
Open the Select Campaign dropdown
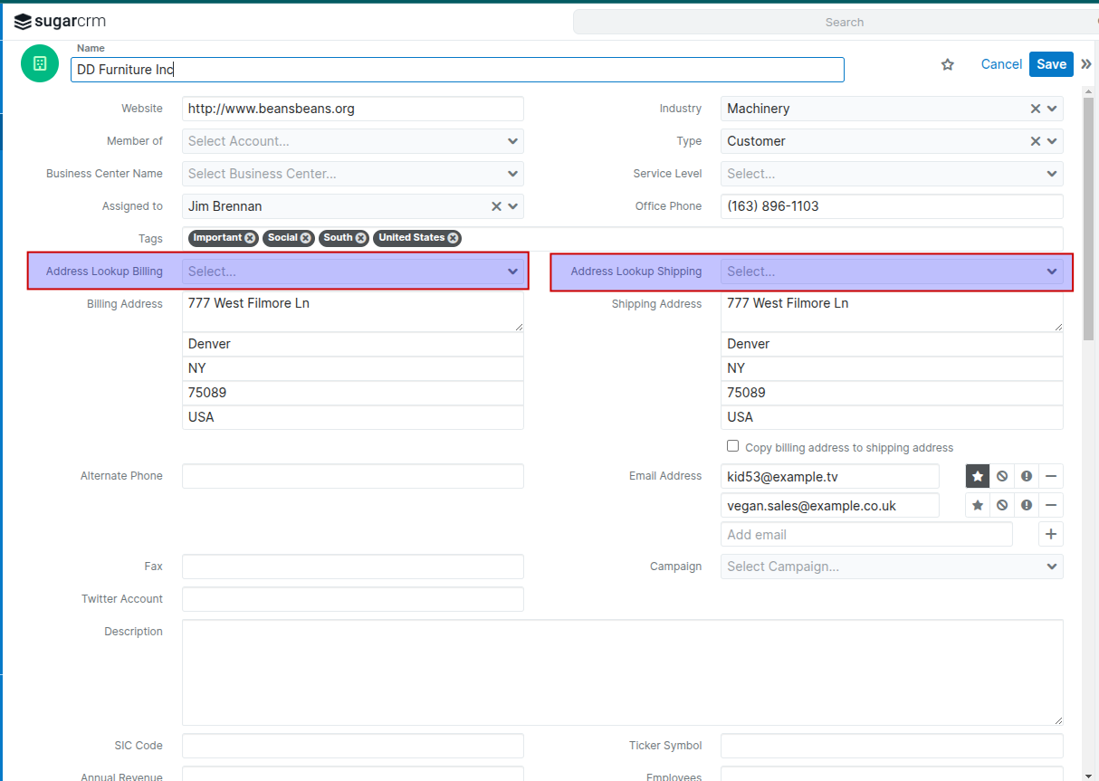point(892,567)
